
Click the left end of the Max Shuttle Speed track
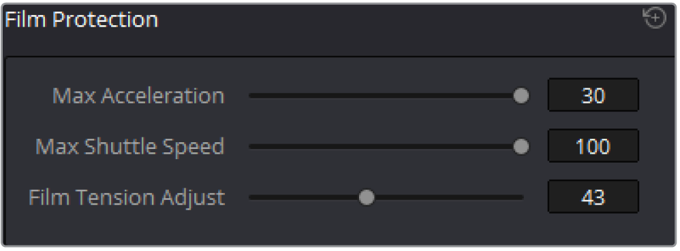pos(252,147)
